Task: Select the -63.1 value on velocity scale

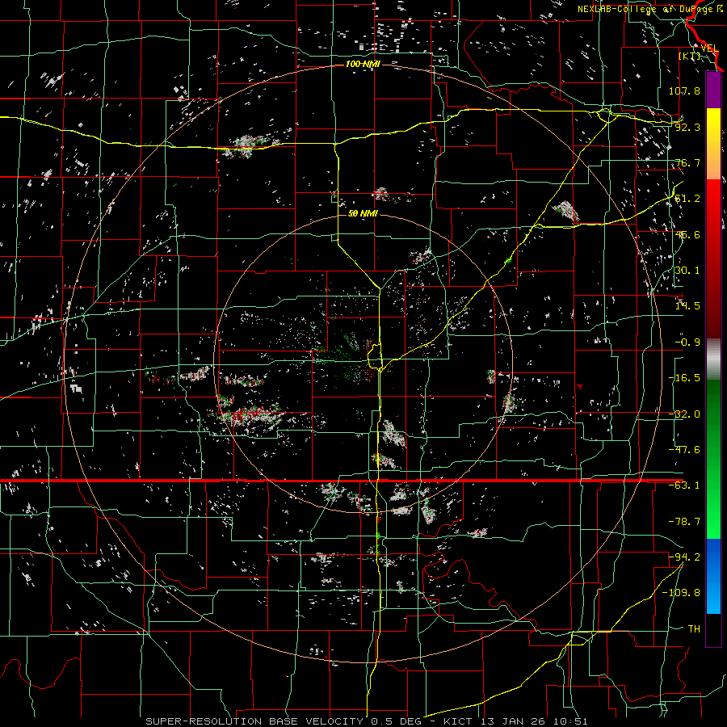Action: click(684, 485)
